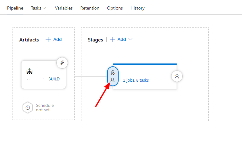Click Add to add an artifact
The height and width of the screenshot is (141, 242).
(x=57, y=39)
